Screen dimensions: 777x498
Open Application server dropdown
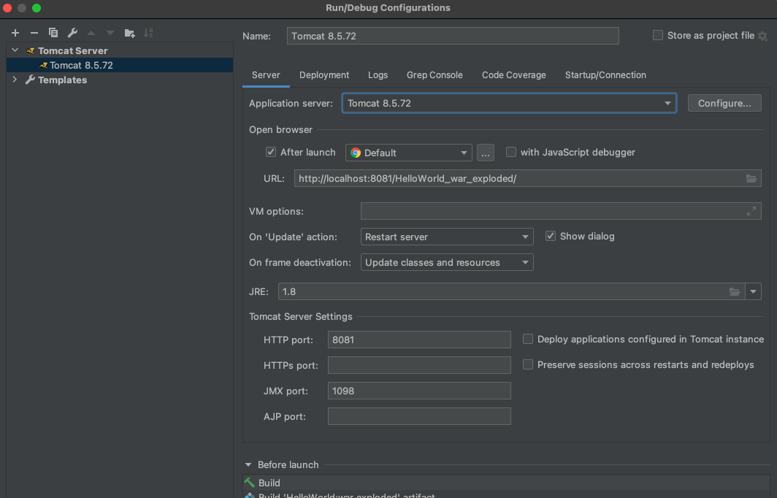point(509,103)
